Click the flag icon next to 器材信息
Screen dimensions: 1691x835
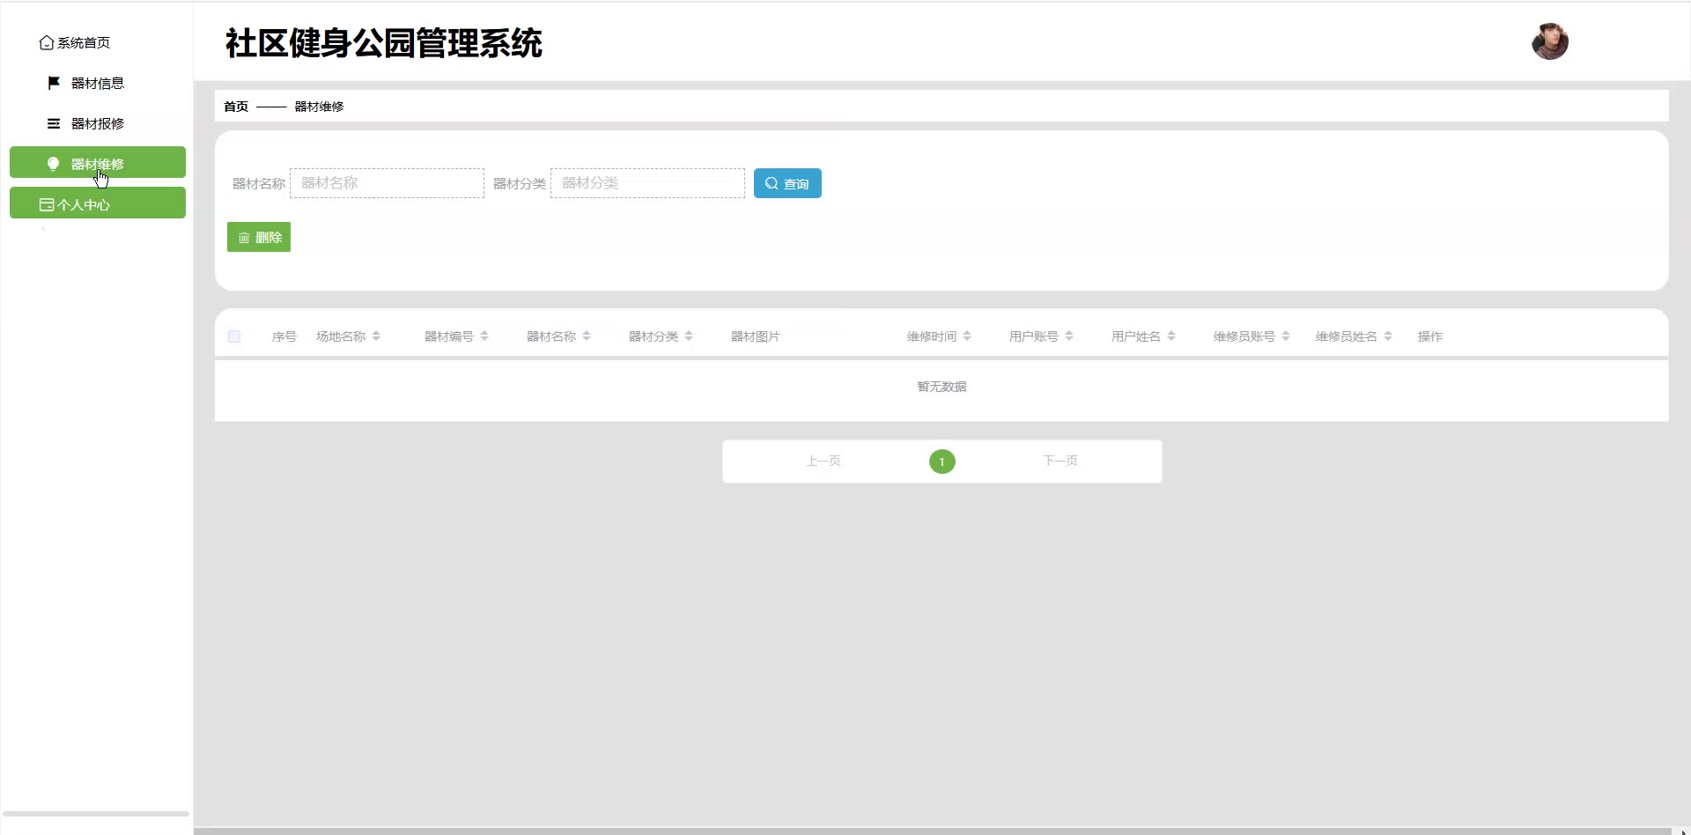pos(54,83)
